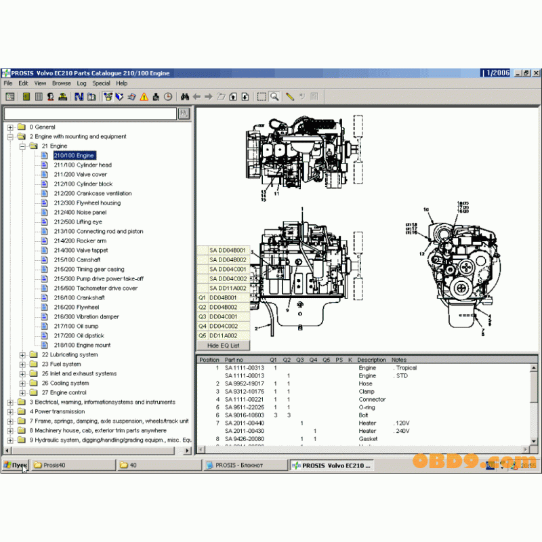Click the black bottle toolbar icon

coord(156,97)
